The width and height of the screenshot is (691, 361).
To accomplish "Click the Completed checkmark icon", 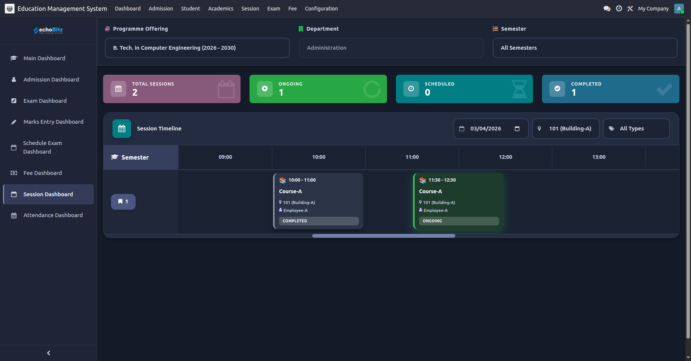I will coord(557,89).
